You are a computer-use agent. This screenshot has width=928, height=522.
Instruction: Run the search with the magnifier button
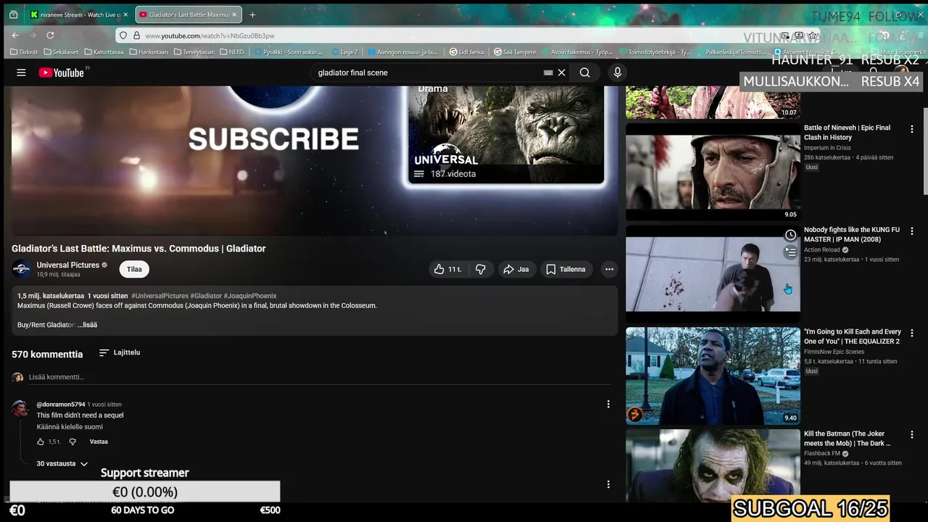[x=584, y=72]
